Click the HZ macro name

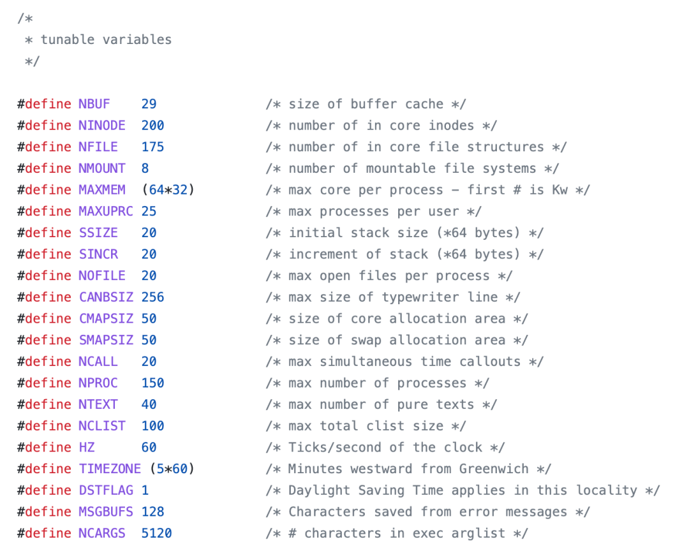tap(87, 447)
